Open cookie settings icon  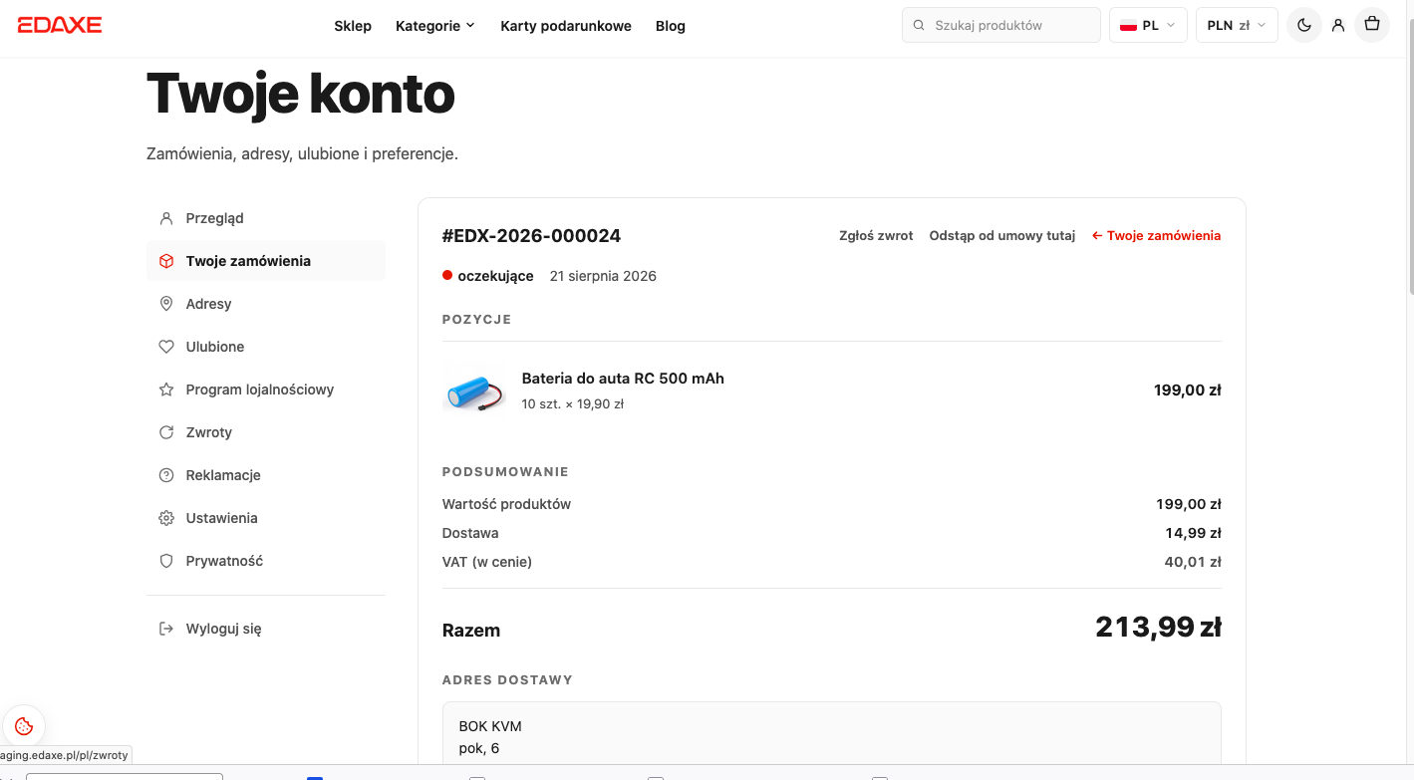tap(24, 726)
